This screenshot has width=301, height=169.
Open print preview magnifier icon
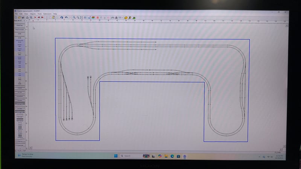[31, 17]
